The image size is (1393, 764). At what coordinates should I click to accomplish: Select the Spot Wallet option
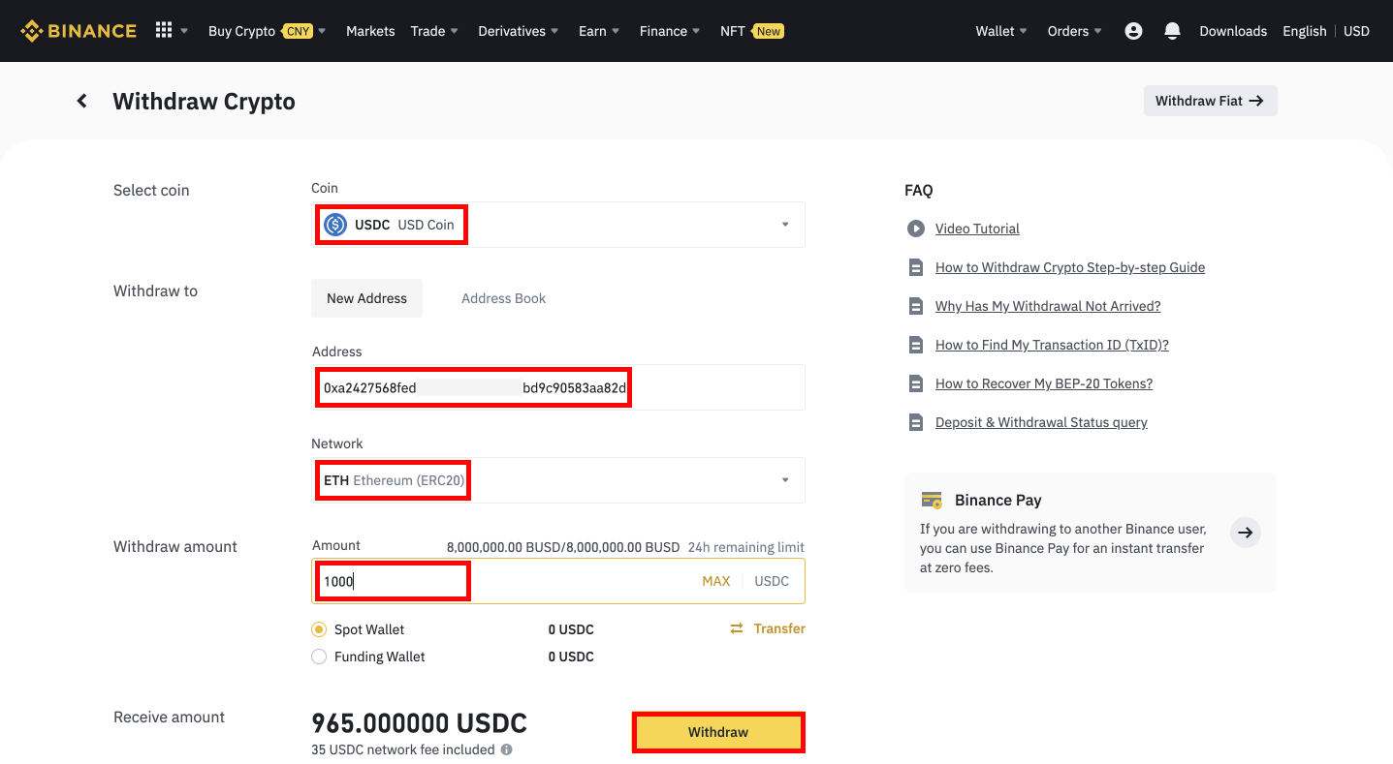pos(319,628)
